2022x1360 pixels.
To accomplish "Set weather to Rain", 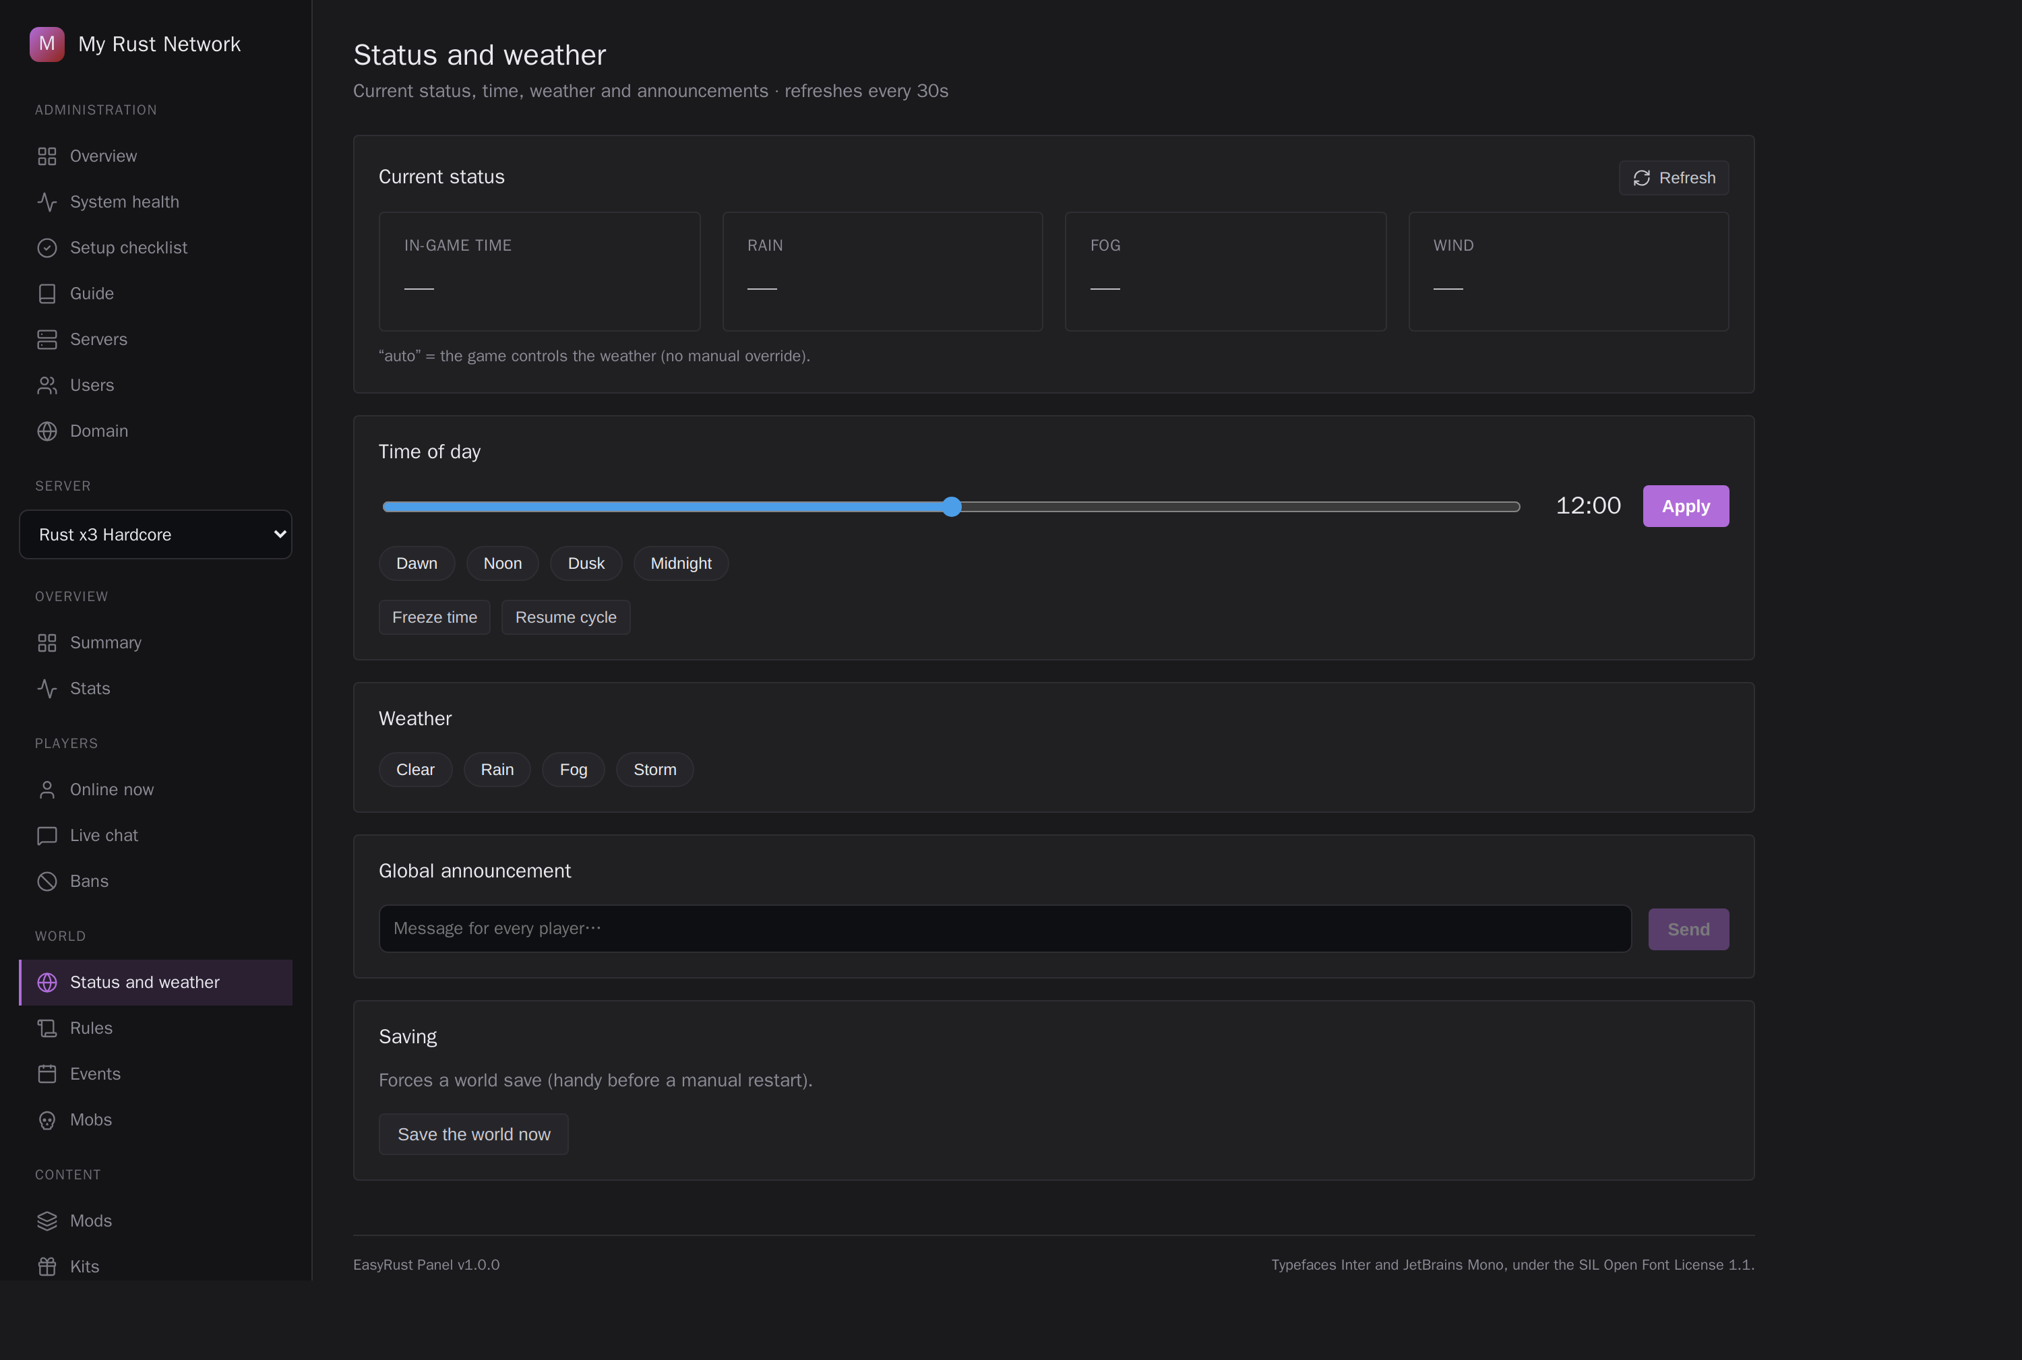I will click(497, 770).
